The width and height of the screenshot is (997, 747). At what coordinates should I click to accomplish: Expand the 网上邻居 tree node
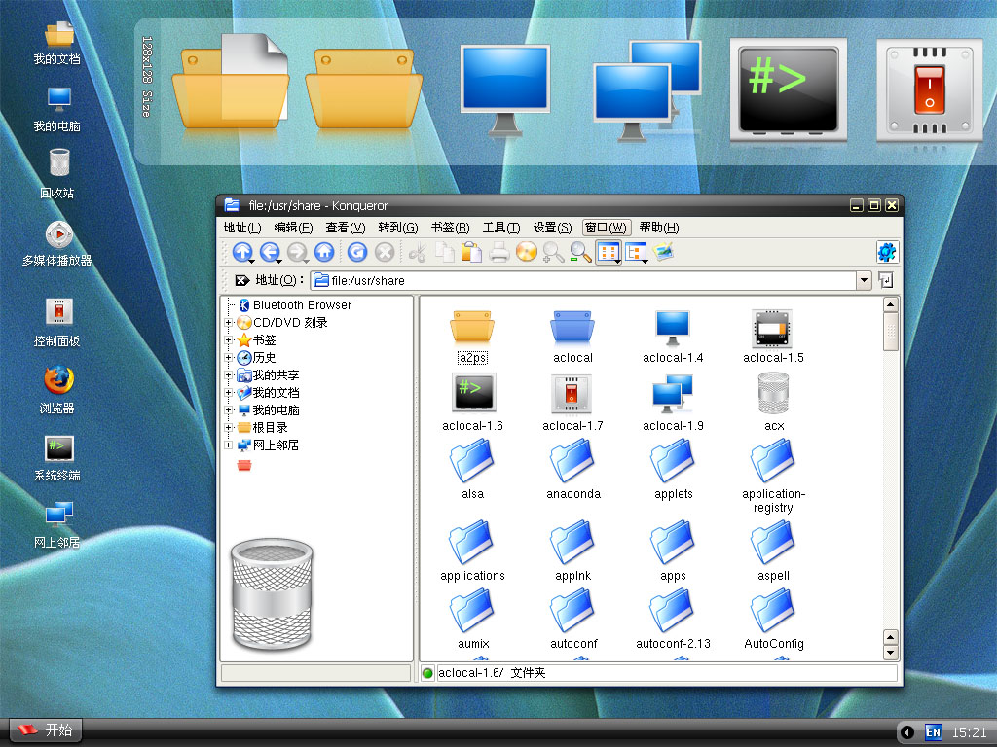(x=228, y=445)
